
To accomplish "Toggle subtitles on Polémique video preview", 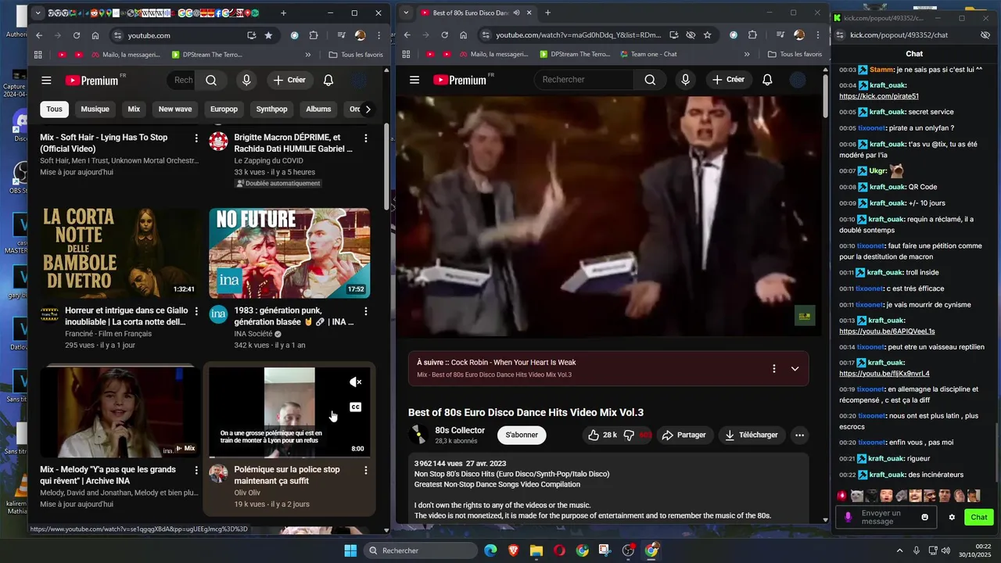I will [x=355, y=407].
